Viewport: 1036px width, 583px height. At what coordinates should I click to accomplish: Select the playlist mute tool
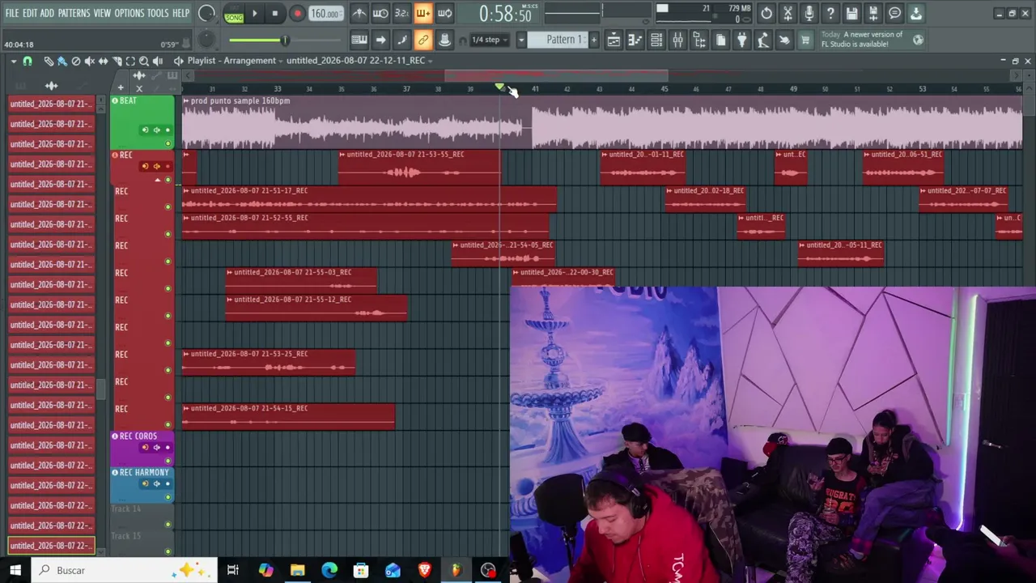tap(90, 61)
